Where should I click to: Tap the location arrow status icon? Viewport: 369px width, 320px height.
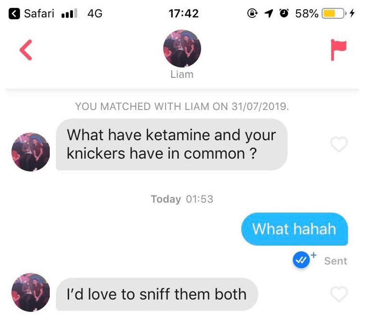click(269, 13)
